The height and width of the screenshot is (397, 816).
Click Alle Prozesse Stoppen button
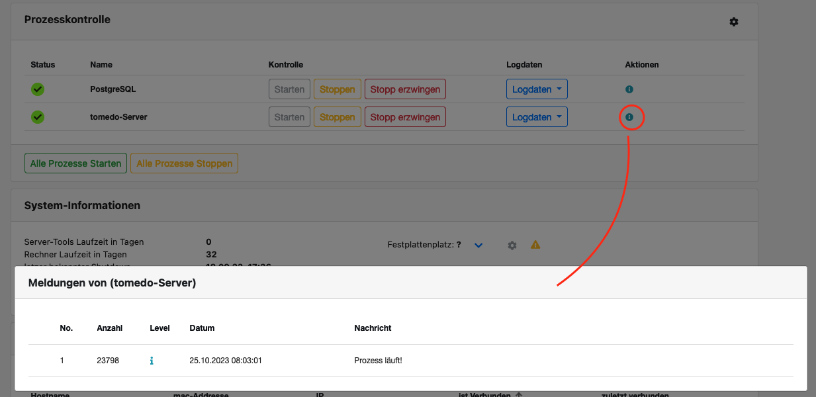[x=185, y=163]
